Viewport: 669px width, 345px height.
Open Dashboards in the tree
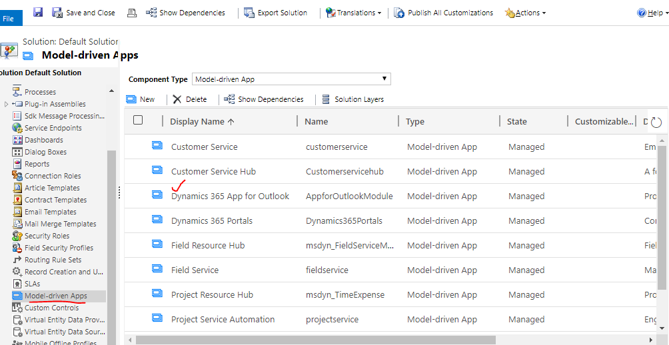coord(43,140)
